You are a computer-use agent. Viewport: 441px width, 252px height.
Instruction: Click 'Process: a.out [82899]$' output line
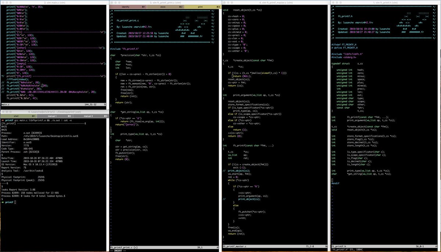(x=22, y=133)
